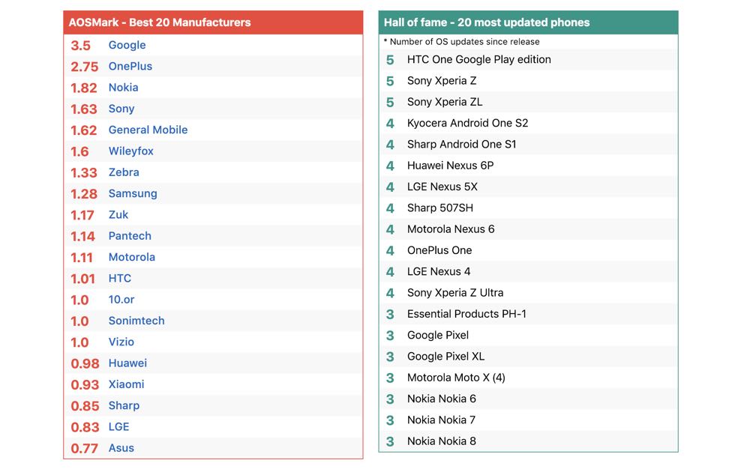Screen dimensions: 750x469
Task: Open the Pantech manufacturer link
Action: [x=130, y=236]
